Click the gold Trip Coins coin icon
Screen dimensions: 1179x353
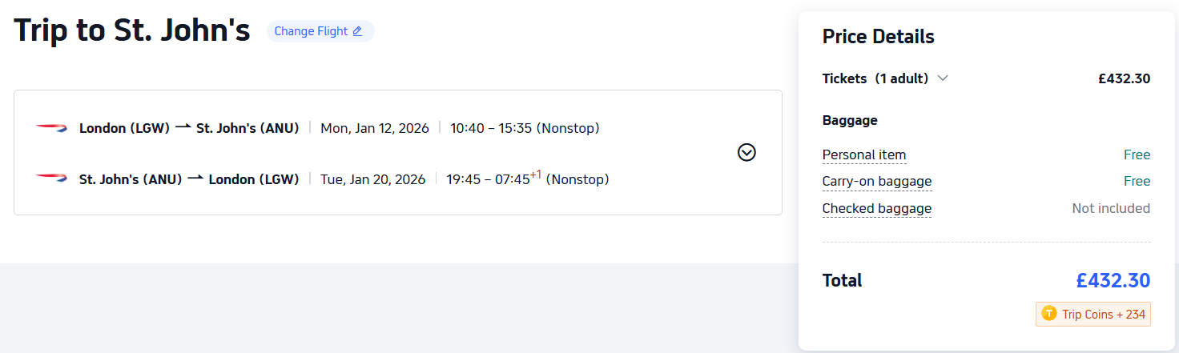1049,315
